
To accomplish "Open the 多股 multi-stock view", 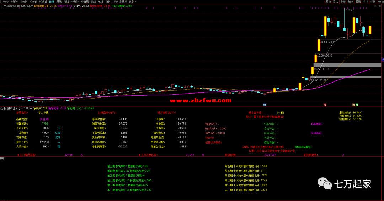I will click(343, 2).
